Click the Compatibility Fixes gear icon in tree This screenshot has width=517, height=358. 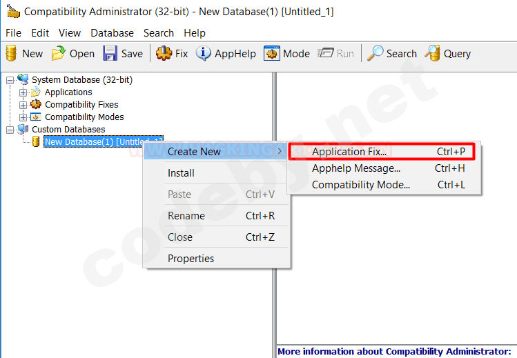point(36,104)
